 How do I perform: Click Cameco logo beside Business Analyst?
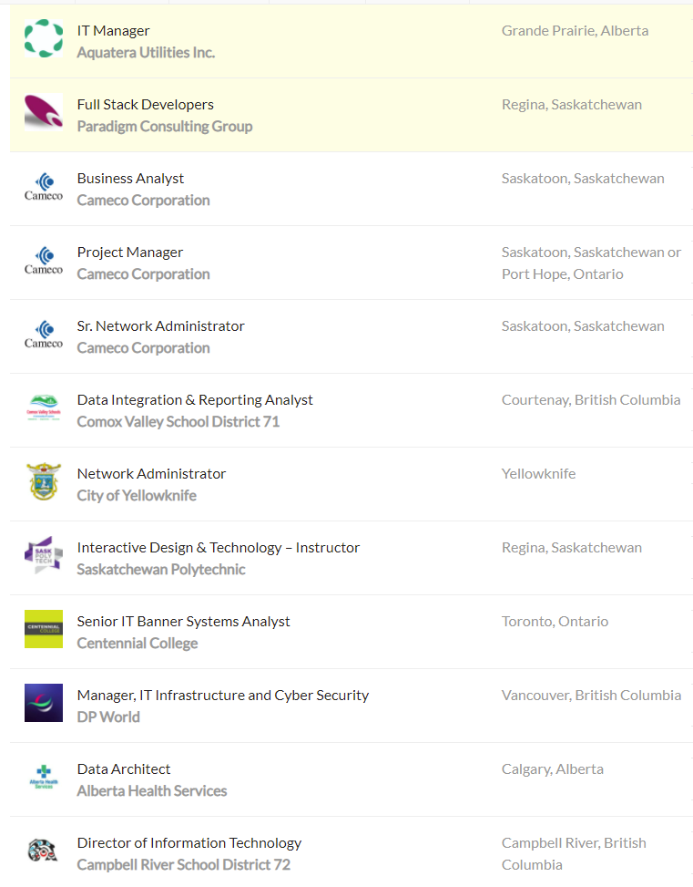click(x=43, y=187)
